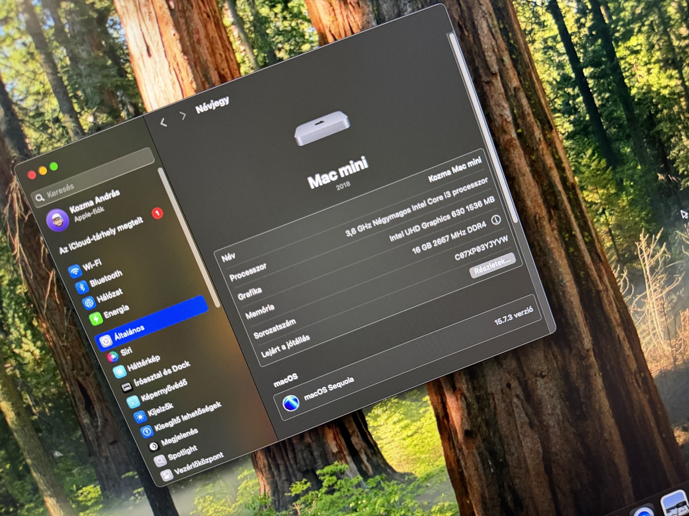The image size is (689, 516).
Task: Open the Spotlight icon in sidebar
Action: 160,461
